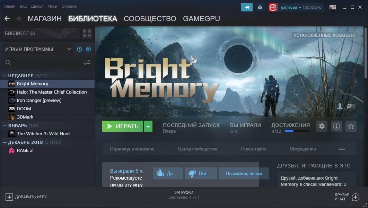Viewport: 368px width, 208px height.
Task: Open Обсуждения link
Action: click(303, 149)
